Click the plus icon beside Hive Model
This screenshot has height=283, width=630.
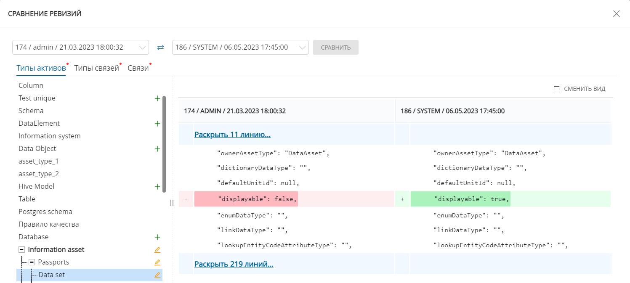pyautogui.click(x=157, y=187)
